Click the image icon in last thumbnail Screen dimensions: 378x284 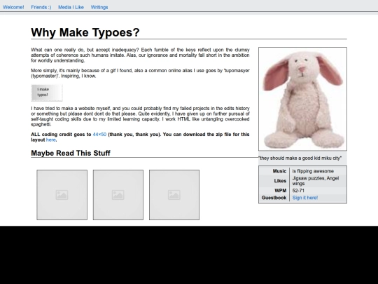click(x=174, y=195)
